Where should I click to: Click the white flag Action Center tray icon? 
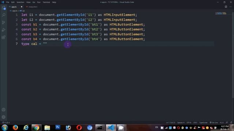(199, 128)
